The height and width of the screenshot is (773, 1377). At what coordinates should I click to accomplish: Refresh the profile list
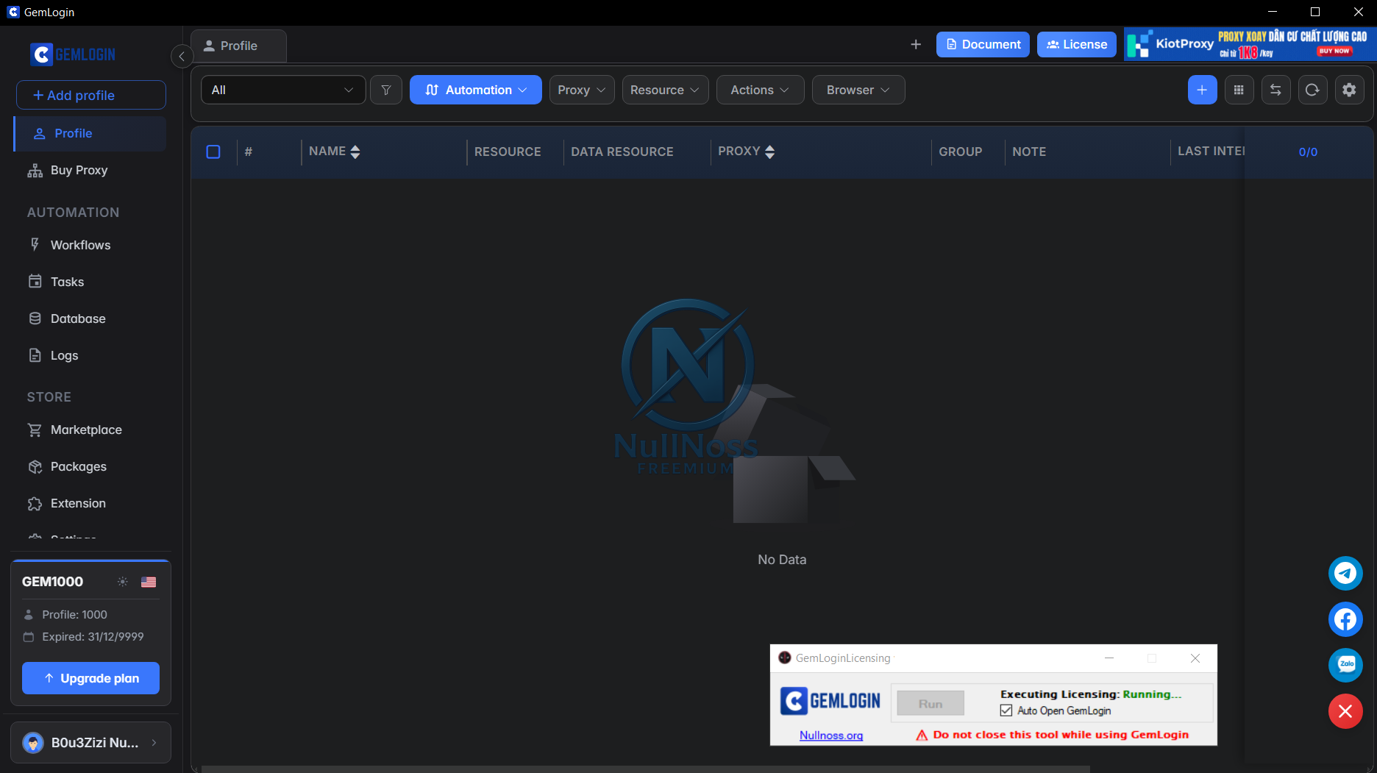[x=1312, y=90]
